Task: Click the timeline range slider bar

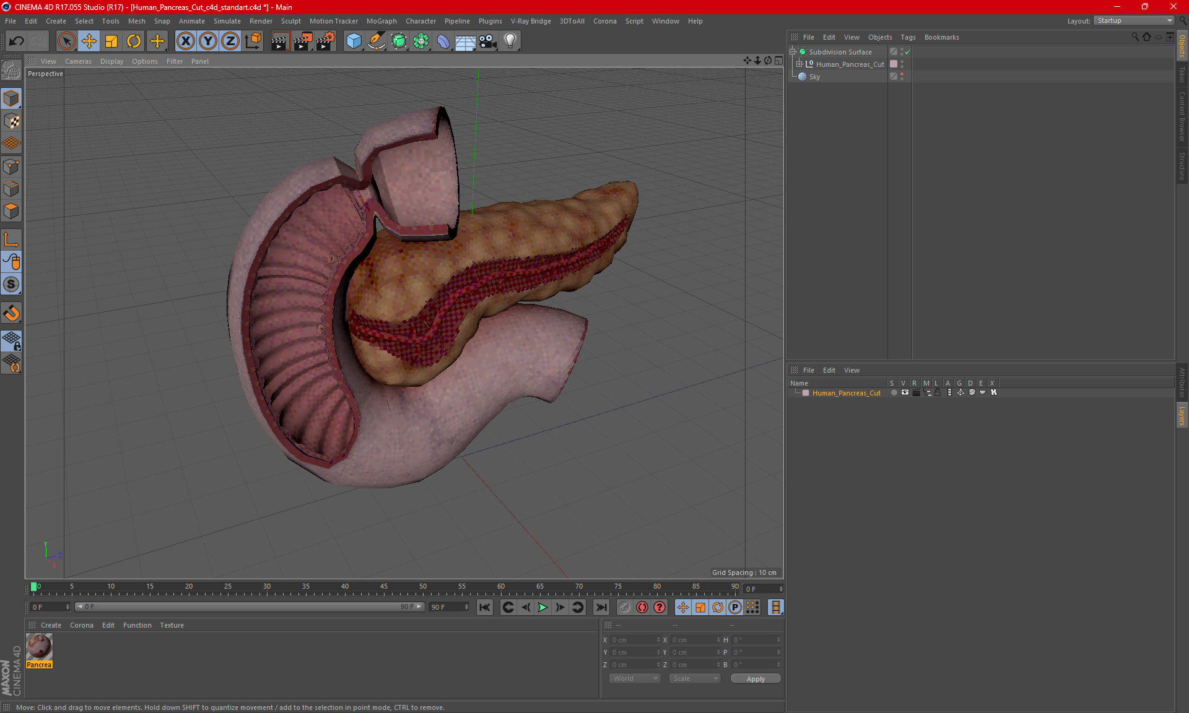Action: pos(250,607)
